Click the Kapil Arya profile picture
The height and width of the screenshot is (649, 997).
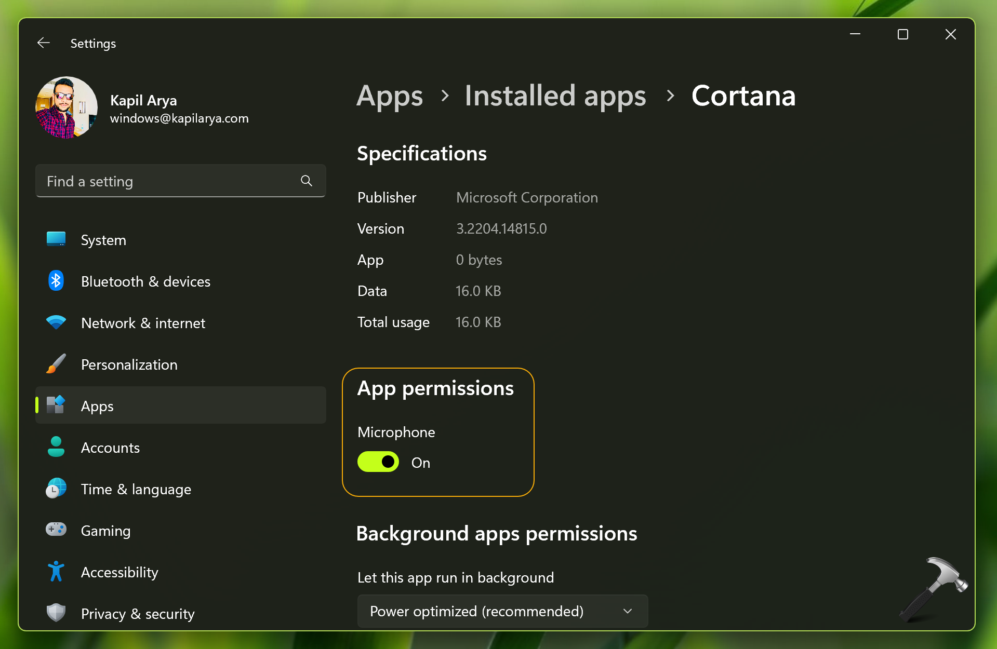pyautogui.click(x=67, y=108)
